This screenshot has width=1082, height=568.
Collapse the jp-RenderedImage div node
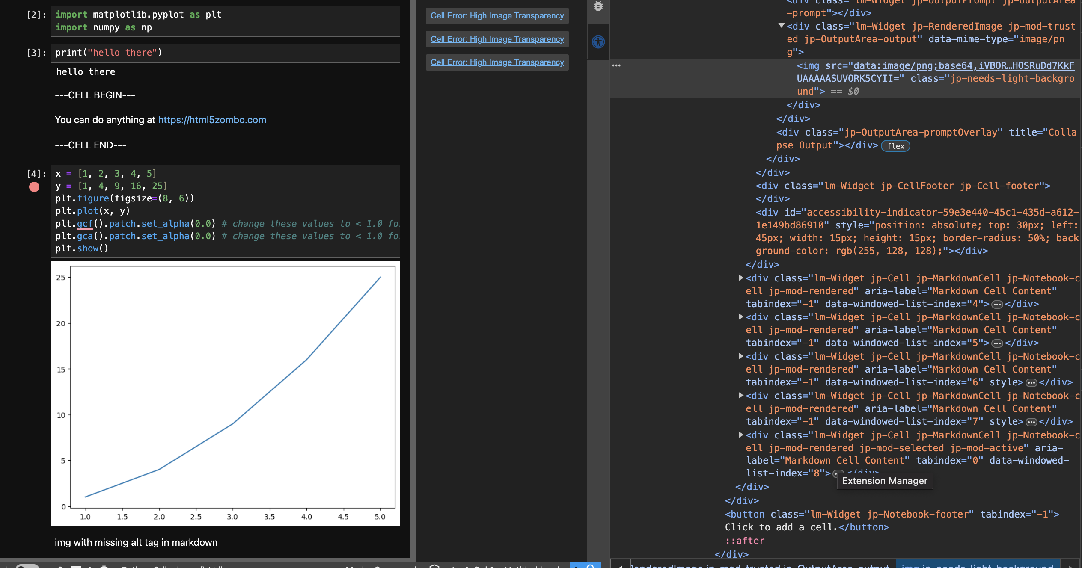coord(782,26)
